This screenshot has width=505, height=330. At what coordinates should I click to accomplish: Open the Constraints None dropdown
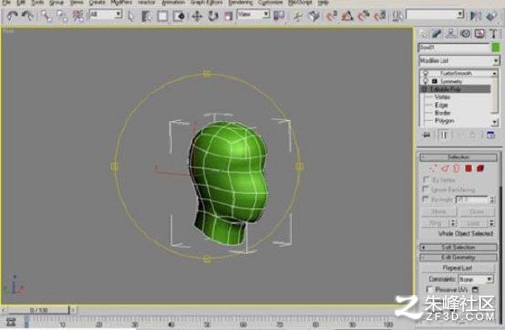[x=476, y=279]
